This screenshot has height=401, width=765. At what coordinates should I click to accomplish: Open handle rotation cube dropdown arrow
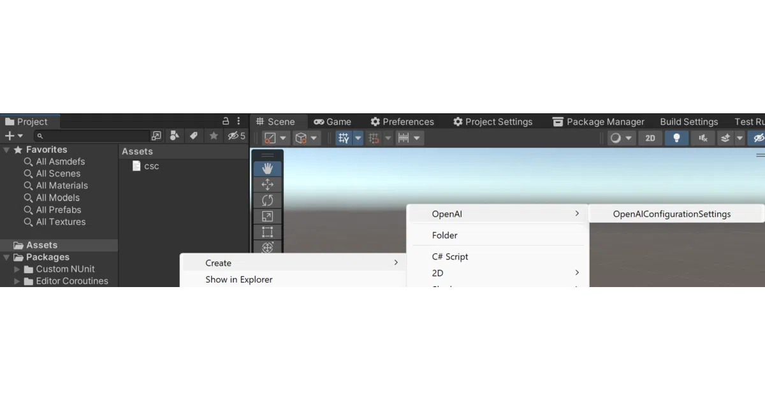(314, 138)
